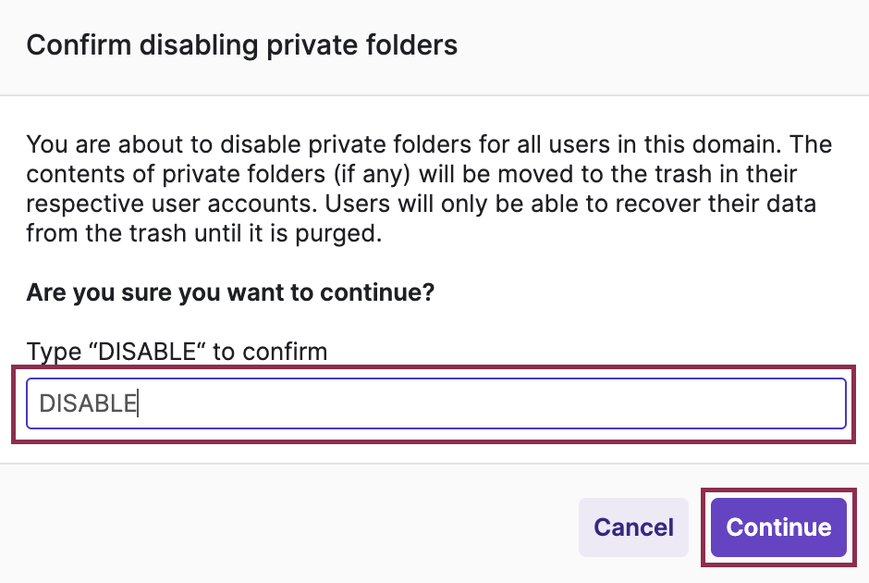Click the 'Are you sure you want to continue?' text

pyautogui.click(x=231, y=293)
